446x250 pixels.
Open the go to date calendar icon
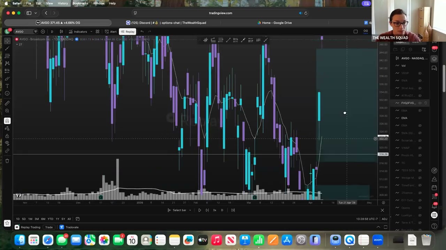pos(77,219)
